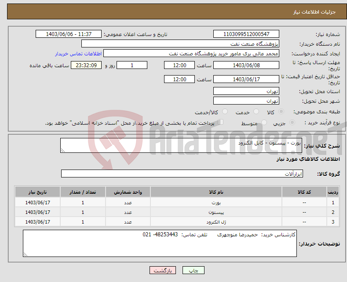Toggle the اسناد خزانه اسلامی payment checkbox
347x282 pixels.
click(x=221, y=122)
